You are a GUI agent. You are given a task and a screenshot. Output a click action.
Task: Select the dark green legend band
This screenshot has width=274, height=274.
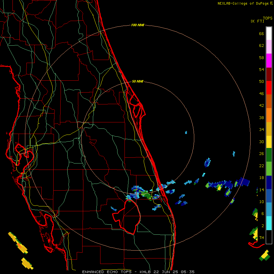(x=269, y=155)
